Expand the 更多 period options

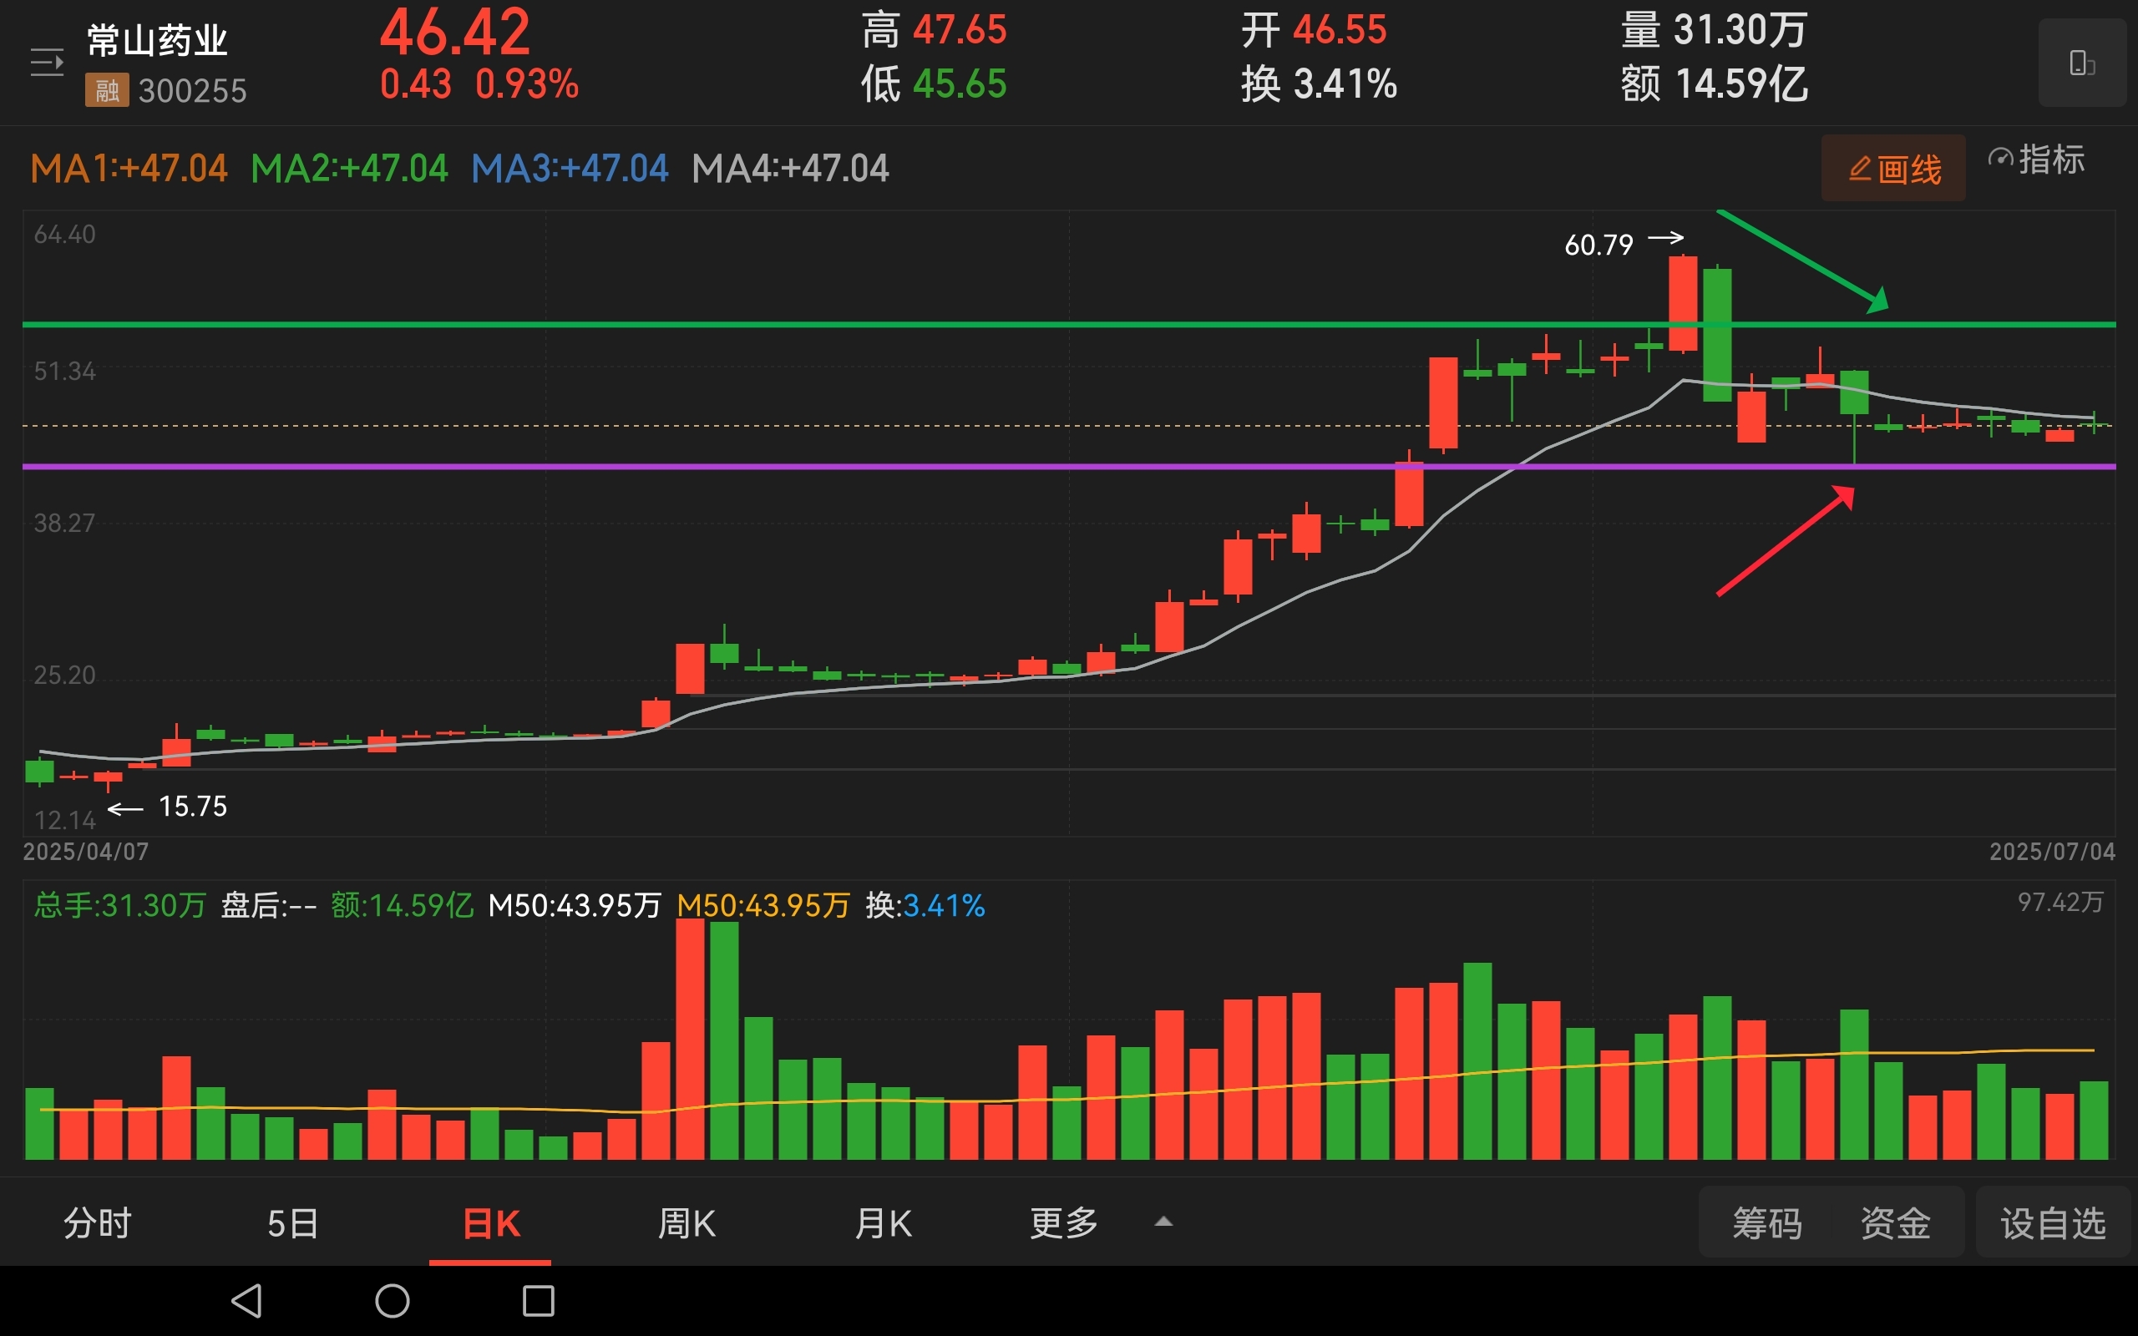1064,1224
